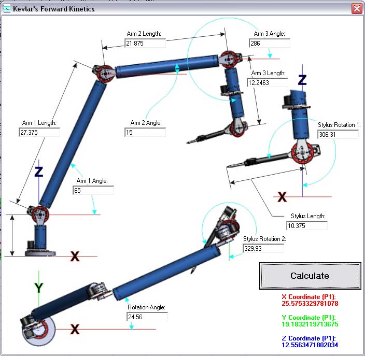Click the window title text
The width and height of the screenshot is (365, 356).
[54, 9]
